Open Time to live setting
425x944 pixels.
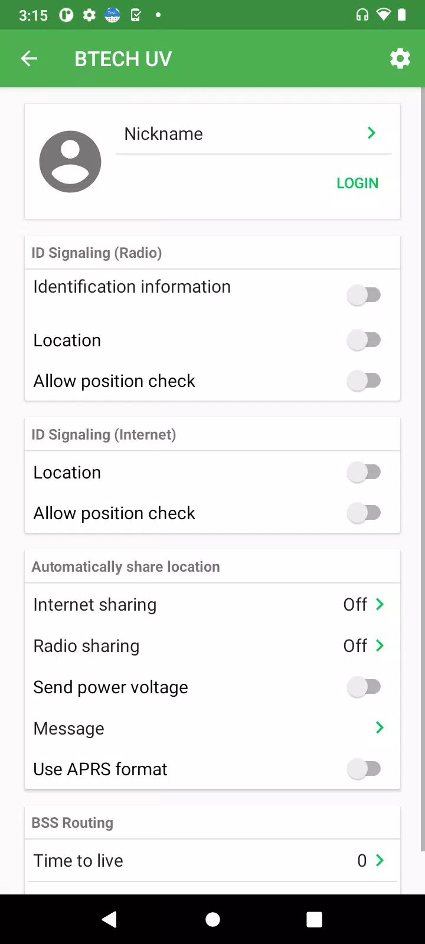(212, 860)
